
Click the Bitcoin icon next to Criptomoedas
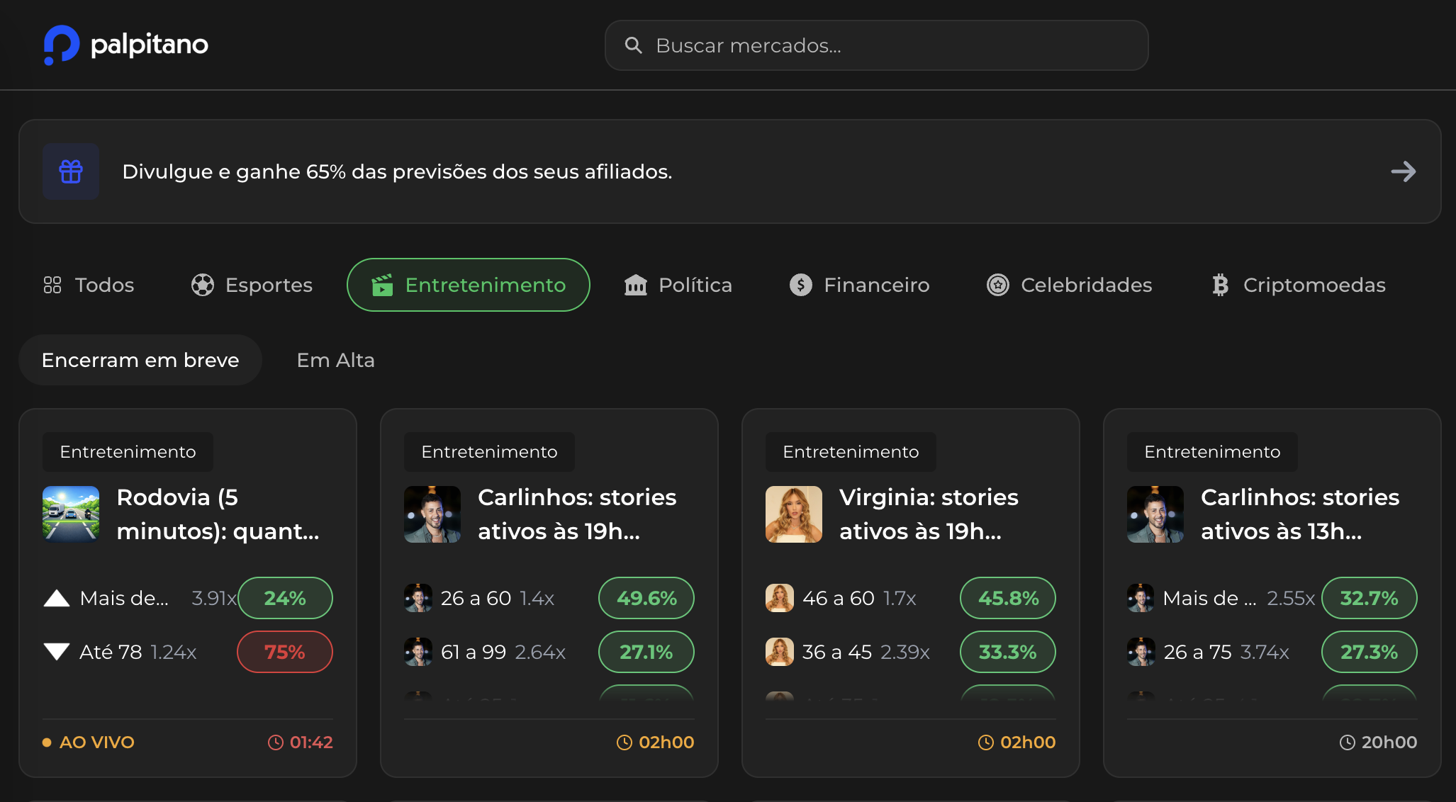(x=1220, y=285)
